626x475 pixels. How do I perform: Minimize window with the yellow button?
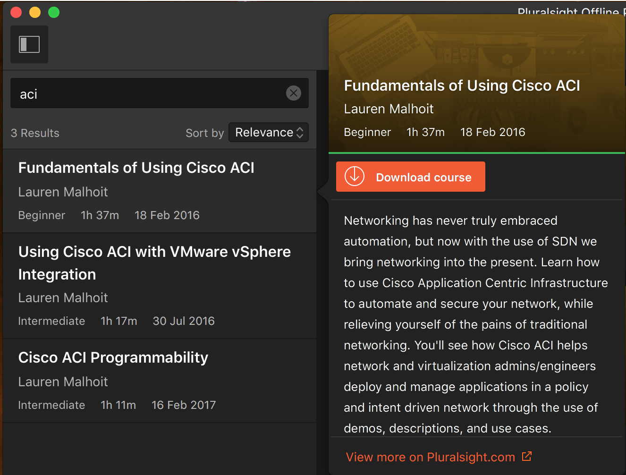tap(35, 12)
